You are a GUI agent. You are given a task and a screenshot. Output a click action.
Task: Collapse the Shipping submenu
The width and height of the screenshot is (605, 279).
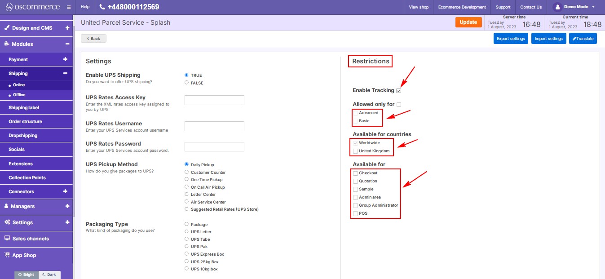click(65, 73)
